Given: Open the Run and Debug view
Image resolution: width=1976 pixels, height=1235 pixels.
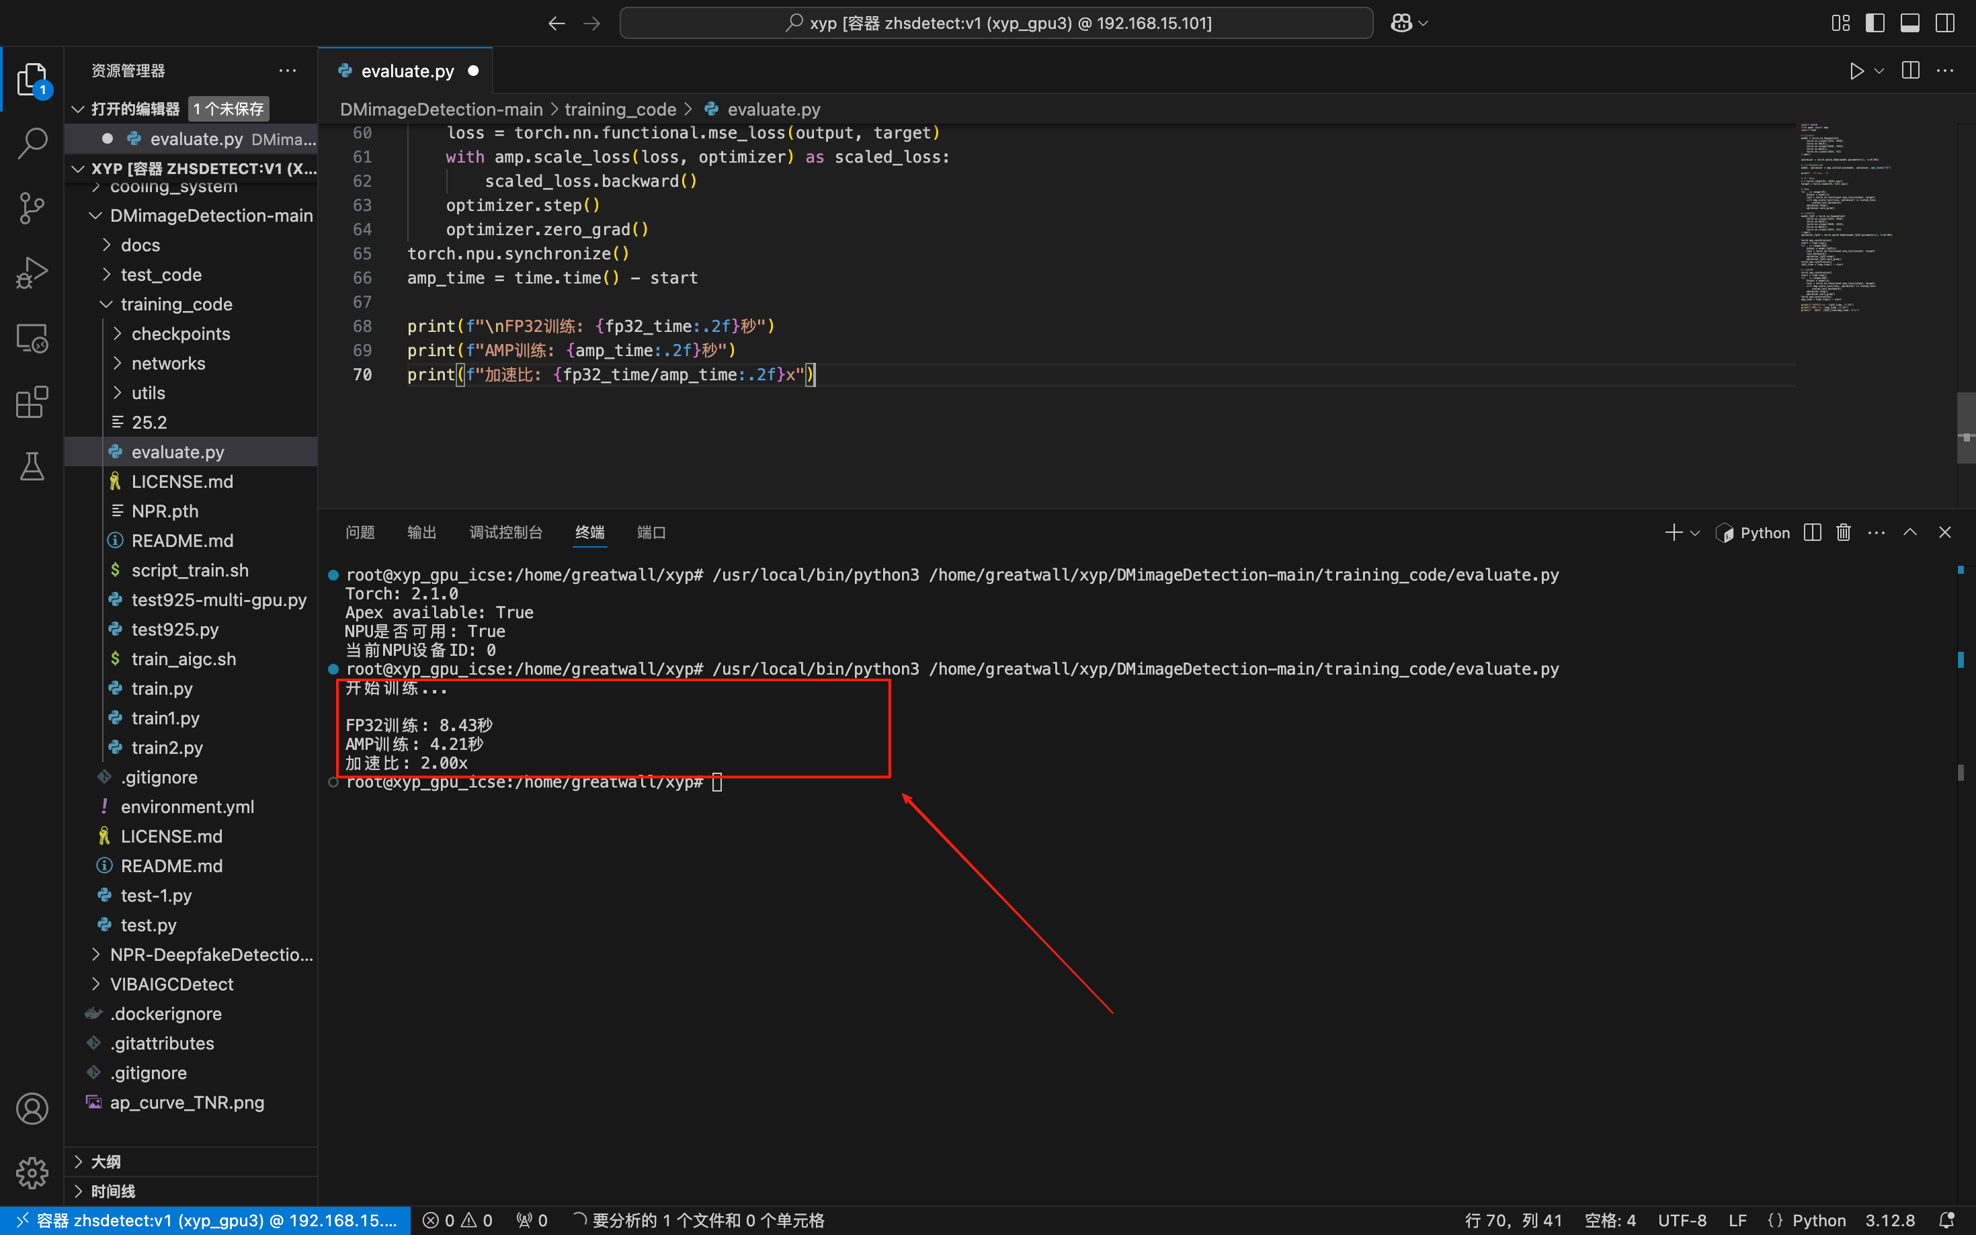Looking at the screenshot, I should [x=32, y=273].
